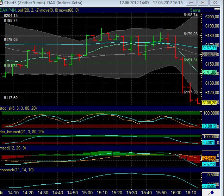Select the boll(20, 2, -2) indicator label
The height and width of the screenshot is (196, 224).
click(29, 10)
